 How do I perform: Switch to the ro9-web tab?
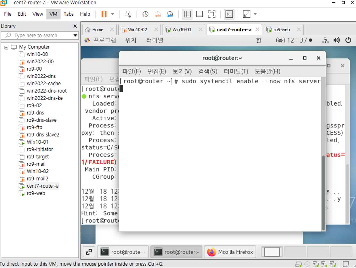point(281,30)
